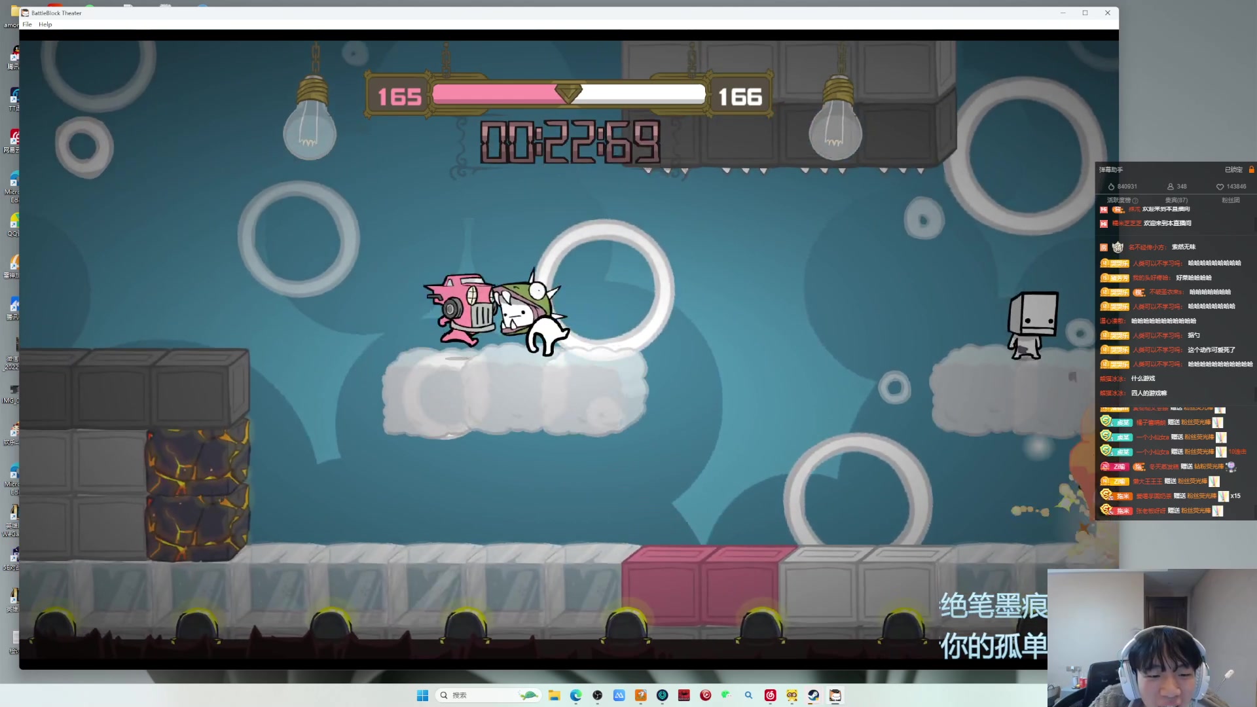Click the taskbar search box

click(488, 695)
